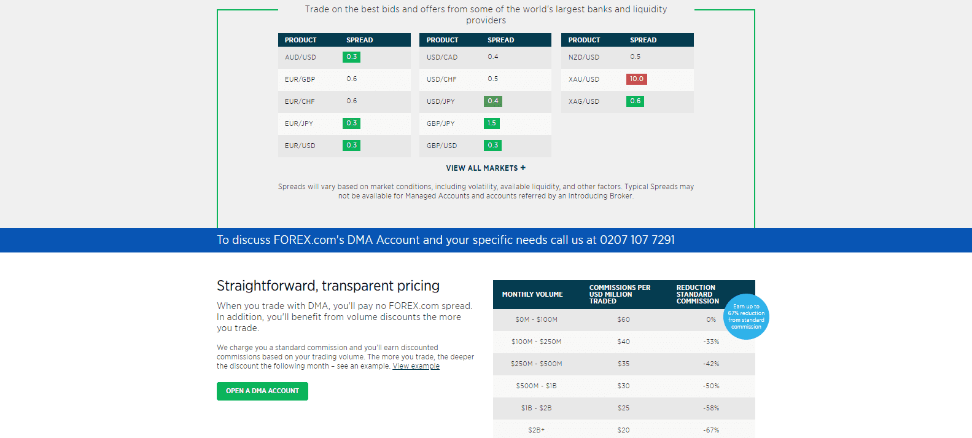Click the -50% reduction cell
Screen dimensions: 972x438
(x=711, y=386)
